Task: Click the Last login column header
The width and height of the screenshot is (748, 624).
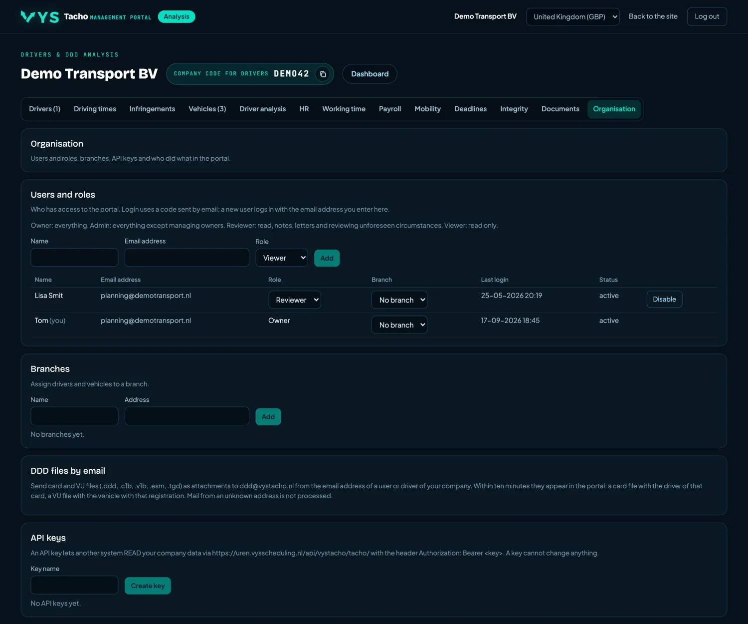Action: (495, 280)
